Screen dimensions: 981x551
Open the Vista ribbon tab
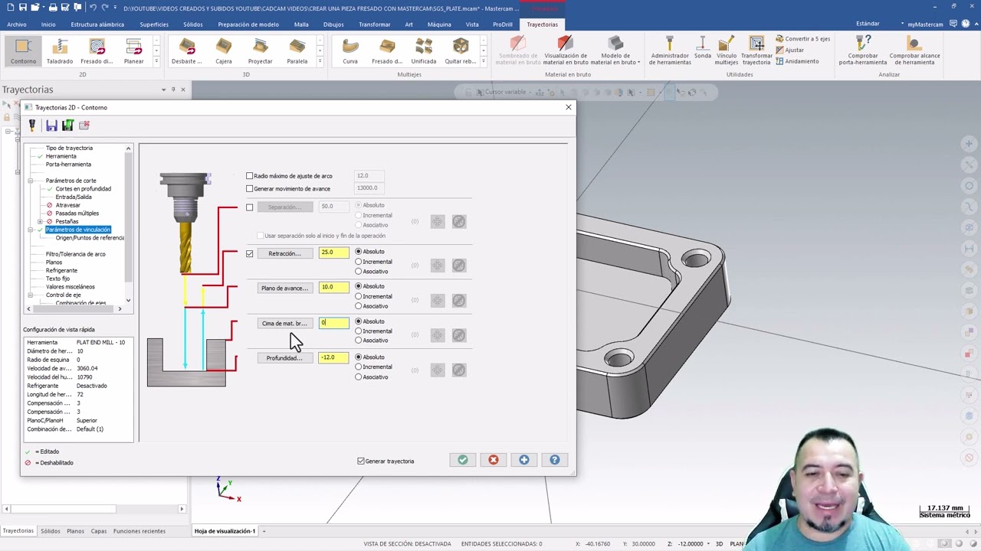point(472,24)
